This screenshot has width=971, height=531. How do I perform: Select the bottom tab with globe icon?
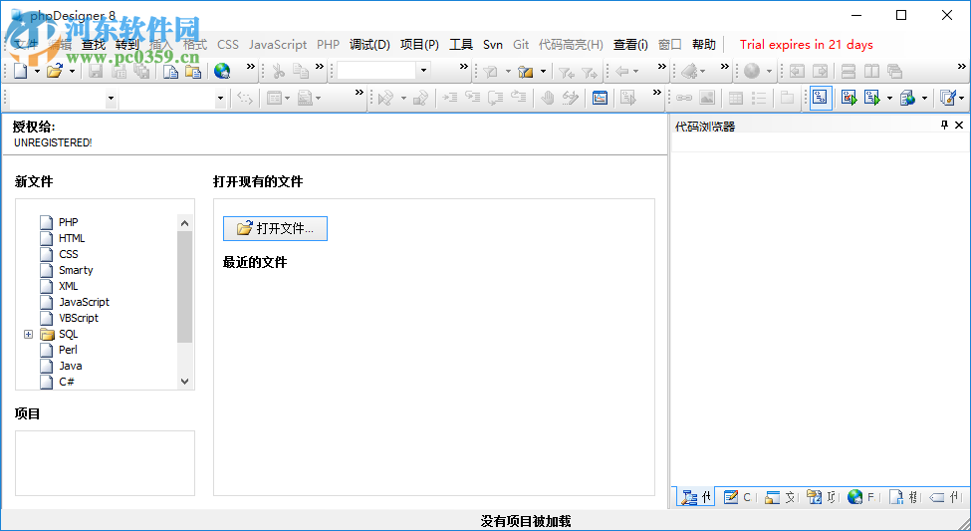(860, 497)
